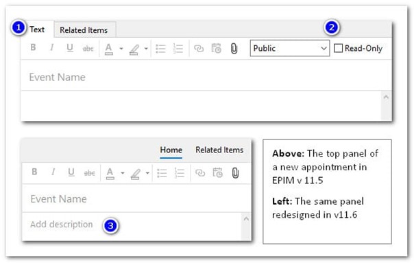Click scrollbar up arrow in the bottom panel
414x263 pixels.
click(246, 219)
